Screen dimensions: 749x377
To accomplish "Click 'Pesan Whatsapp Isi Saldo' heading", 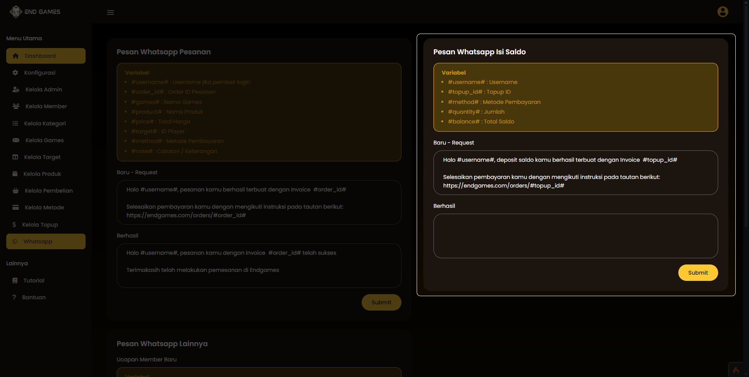I will (480, 52).
